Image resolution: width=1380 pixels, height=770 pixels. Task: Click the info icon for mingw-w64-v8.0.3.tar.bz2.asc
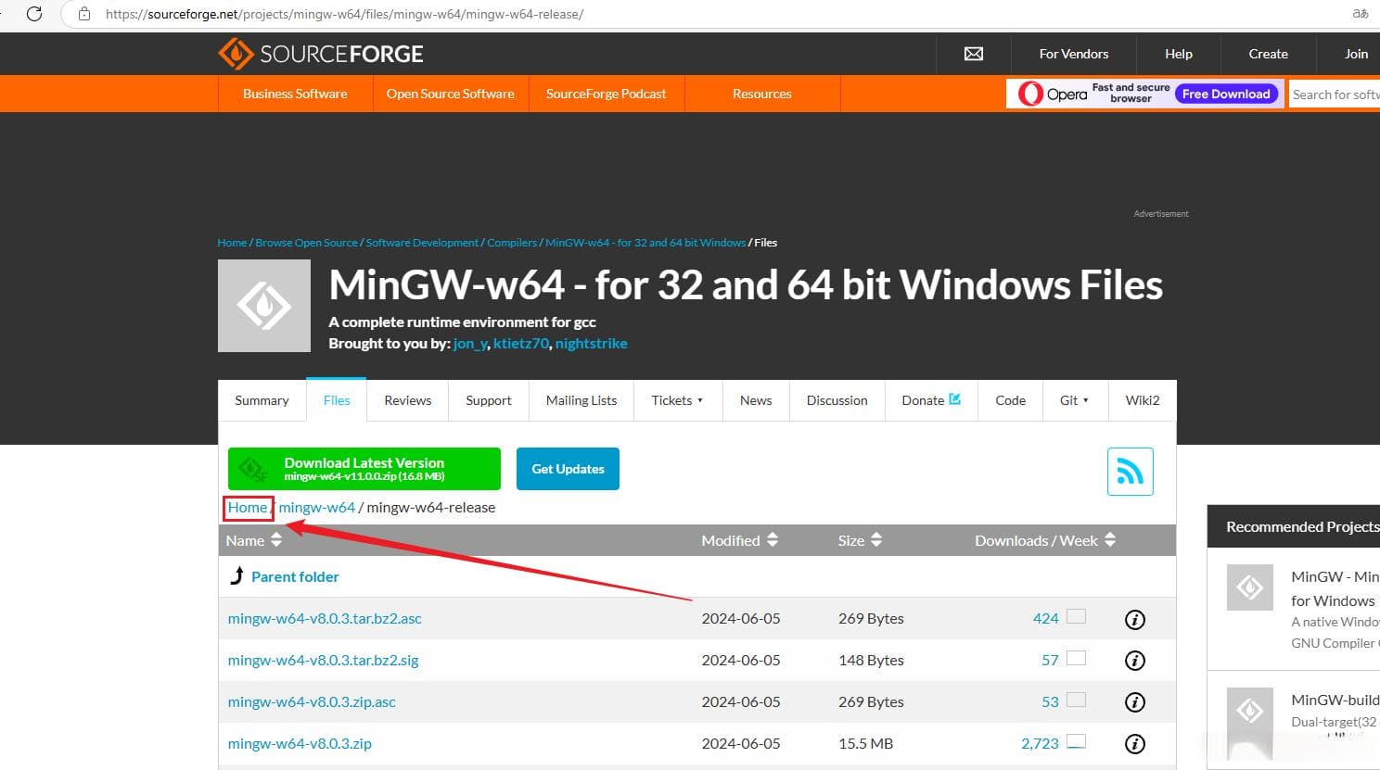tap(1134, 619)
